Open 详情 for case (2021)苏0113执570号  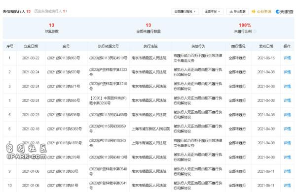coord(287,72)
